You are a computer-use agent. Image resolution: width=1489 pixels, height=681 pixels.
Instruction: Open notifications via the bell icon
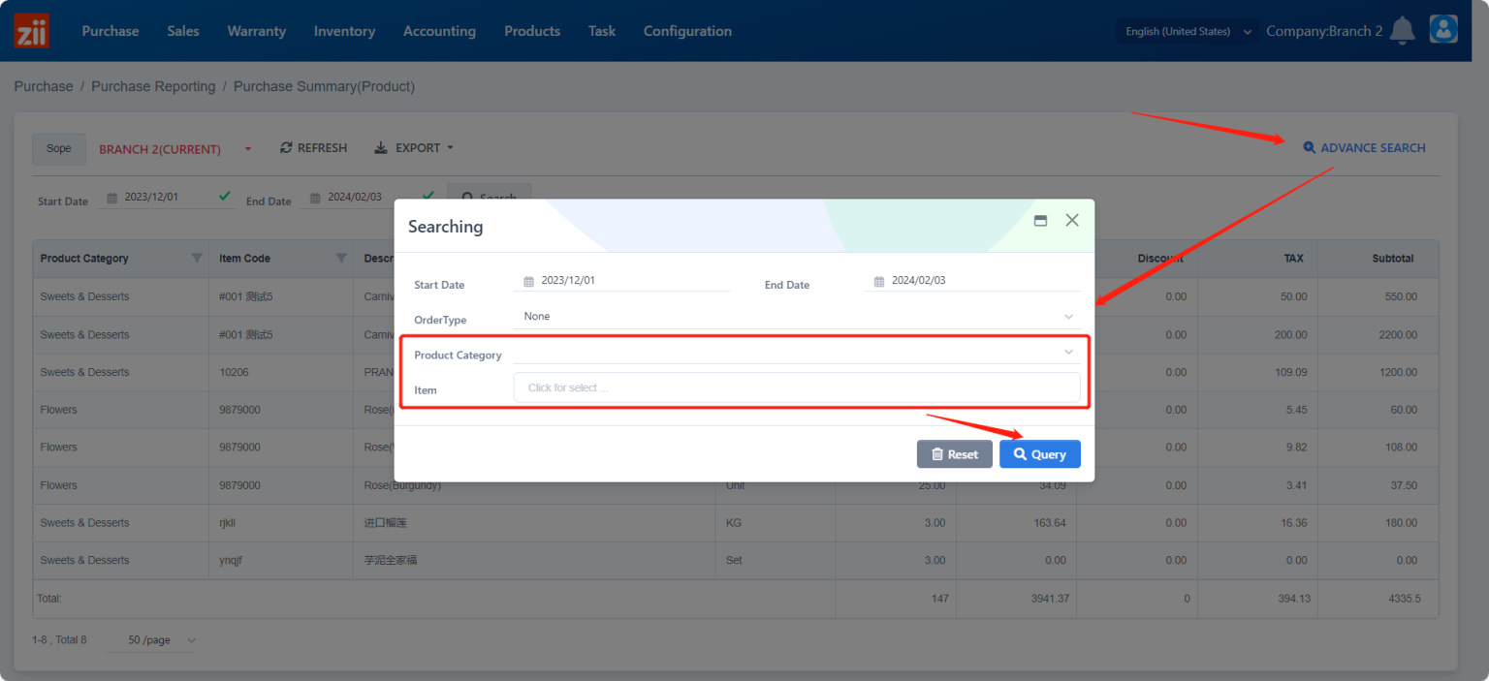[x=1402, y=30]
